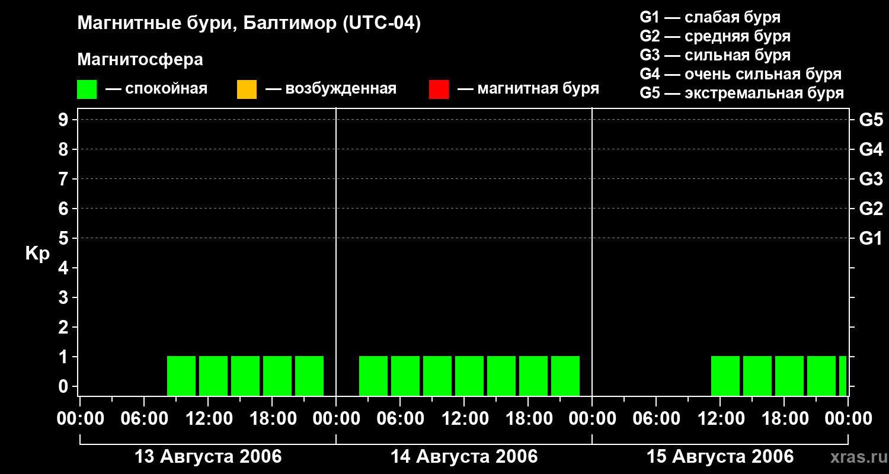Click the 00:00 label starting 14 August

[336, 419]
